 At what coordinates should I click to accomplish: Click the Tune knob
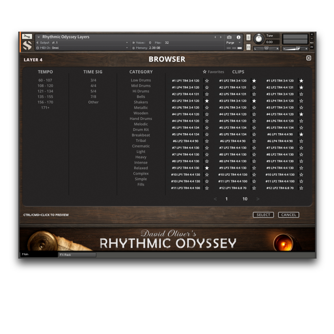259,39
